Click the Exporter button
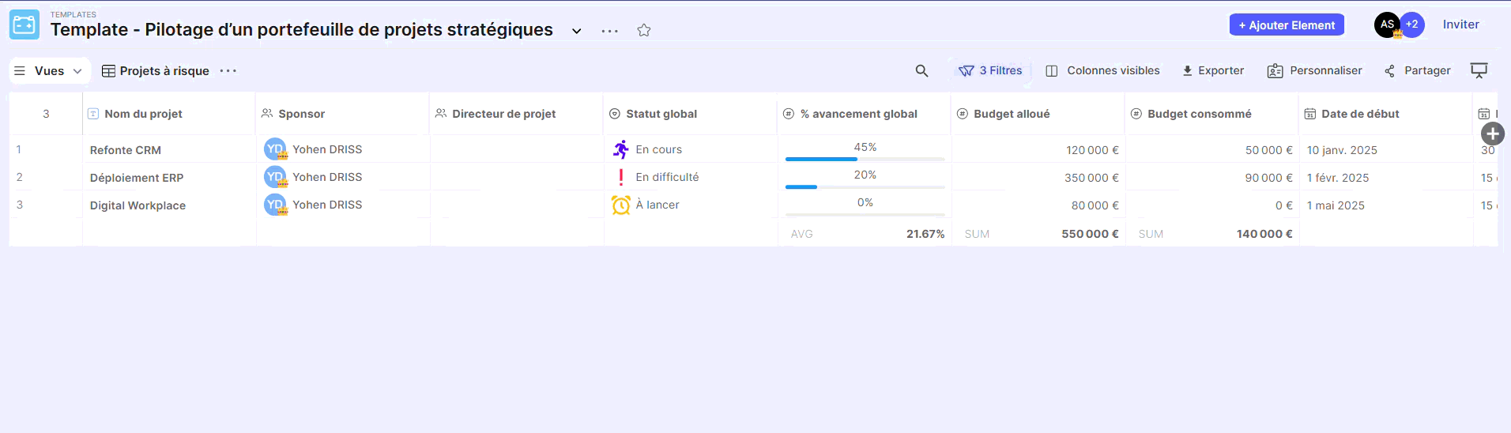This screenshot has height=433, width=1511. pyautogui.click(x=1213, y=71)
